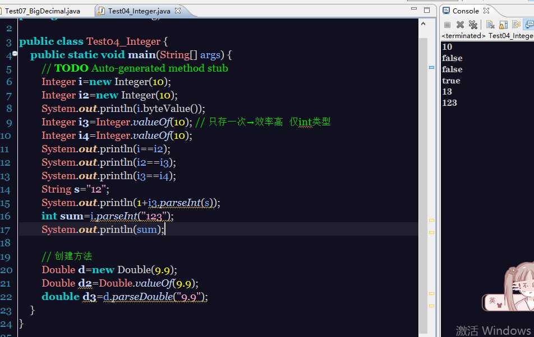The image size is (534, 337).
Task: Click 'Double.valueOf' on line 21
Action: coord(136,283)
